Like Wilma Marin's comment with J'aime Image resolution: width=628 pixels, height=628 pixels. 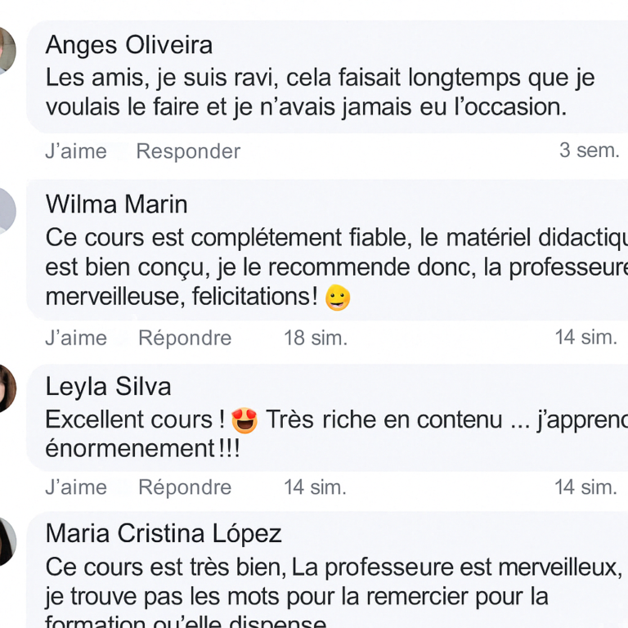[x=76, y=338]
